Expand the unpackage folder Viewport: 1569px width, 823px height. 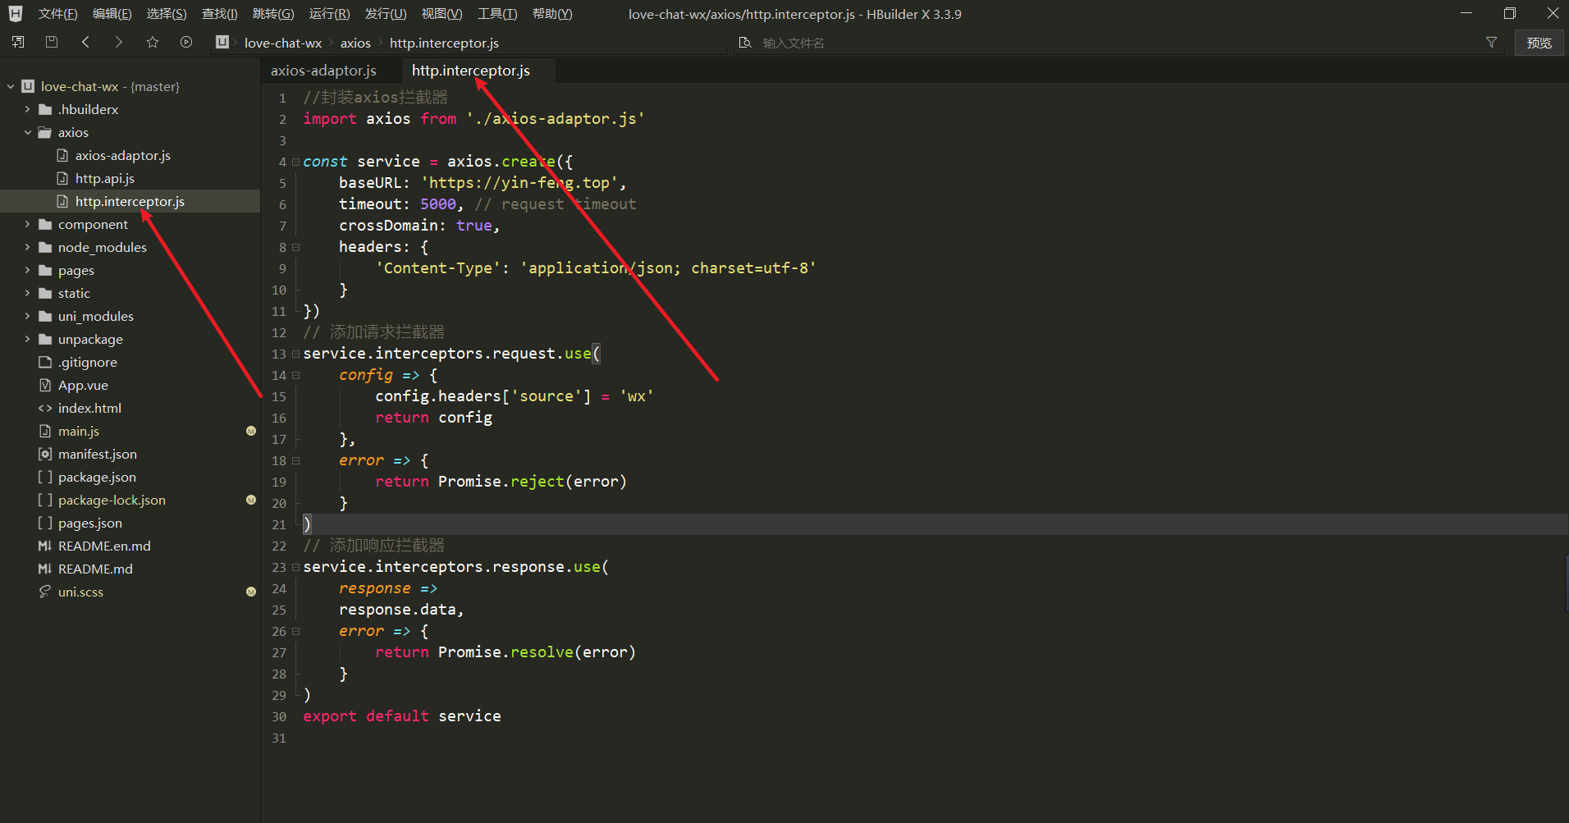pos(28,339)
